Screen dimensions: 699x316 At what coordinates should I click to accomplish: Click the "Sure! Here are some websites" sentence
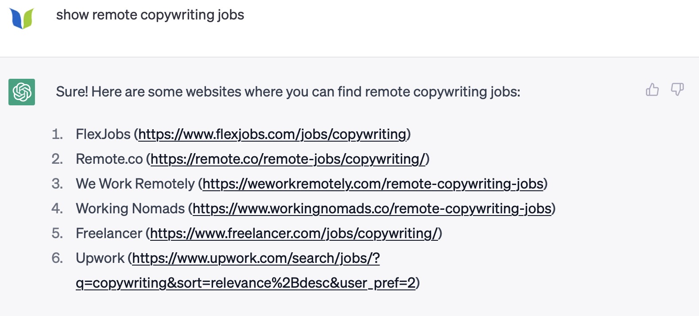point(288,92)
